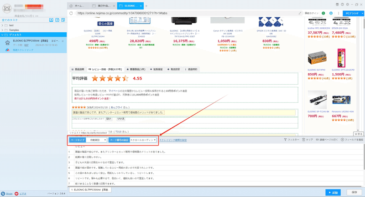365x197 pixels.
Task: Click the URL address field
Action: coord(186,13)
